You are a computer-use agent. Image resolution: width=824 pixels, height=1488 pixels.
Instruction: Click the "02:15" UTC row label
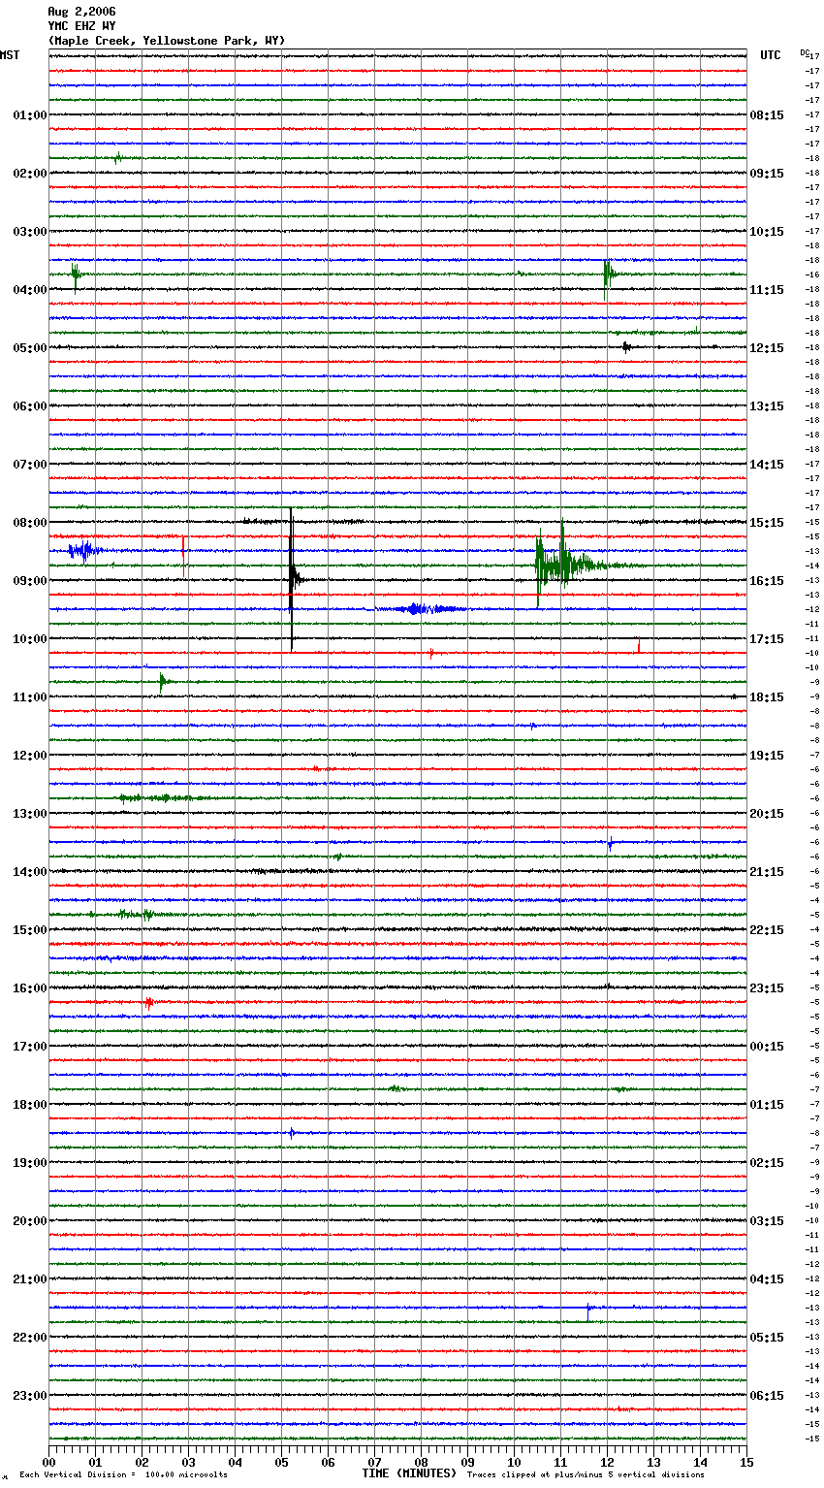(x=767, y=1163)
